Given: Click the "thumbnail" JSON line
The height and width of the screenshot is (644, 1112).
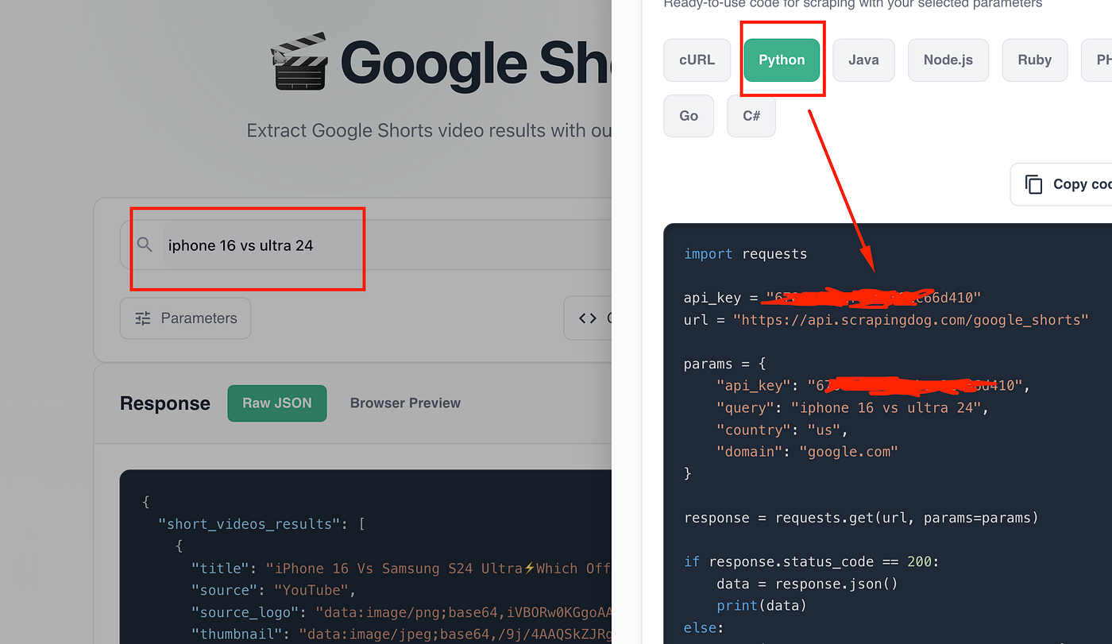Looking at the screenshot, I should pyautogui.click(x=401, y=634).
